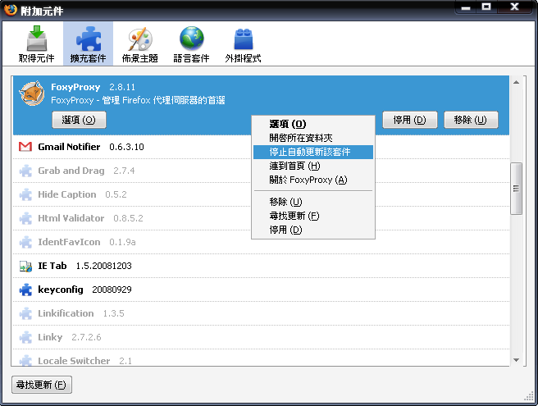Viewport: 538px width, 406px height.
Task: Click the 選項 button under FoxyProxy
Action: [x=79, y=120]
